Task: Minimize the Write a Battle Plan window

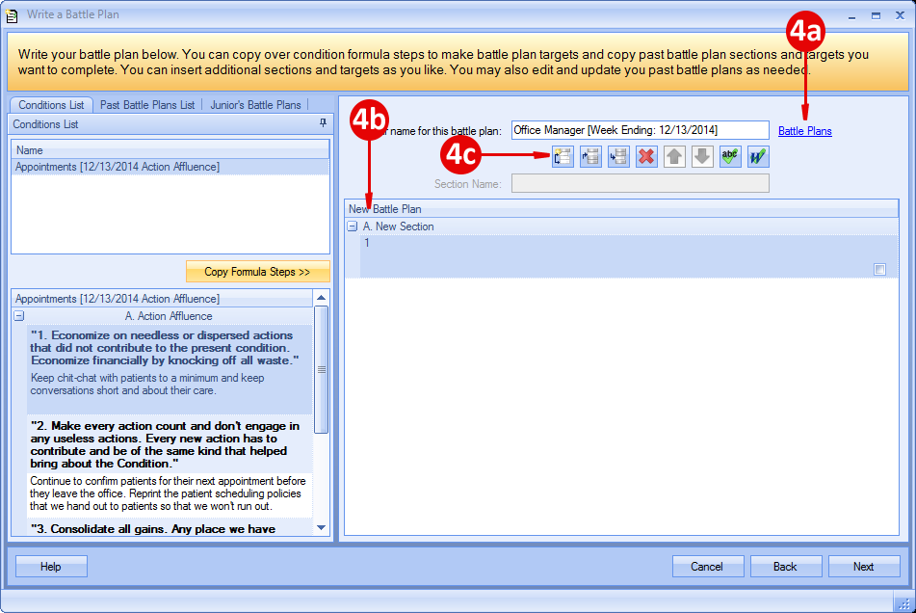Action: pos(851,15)
